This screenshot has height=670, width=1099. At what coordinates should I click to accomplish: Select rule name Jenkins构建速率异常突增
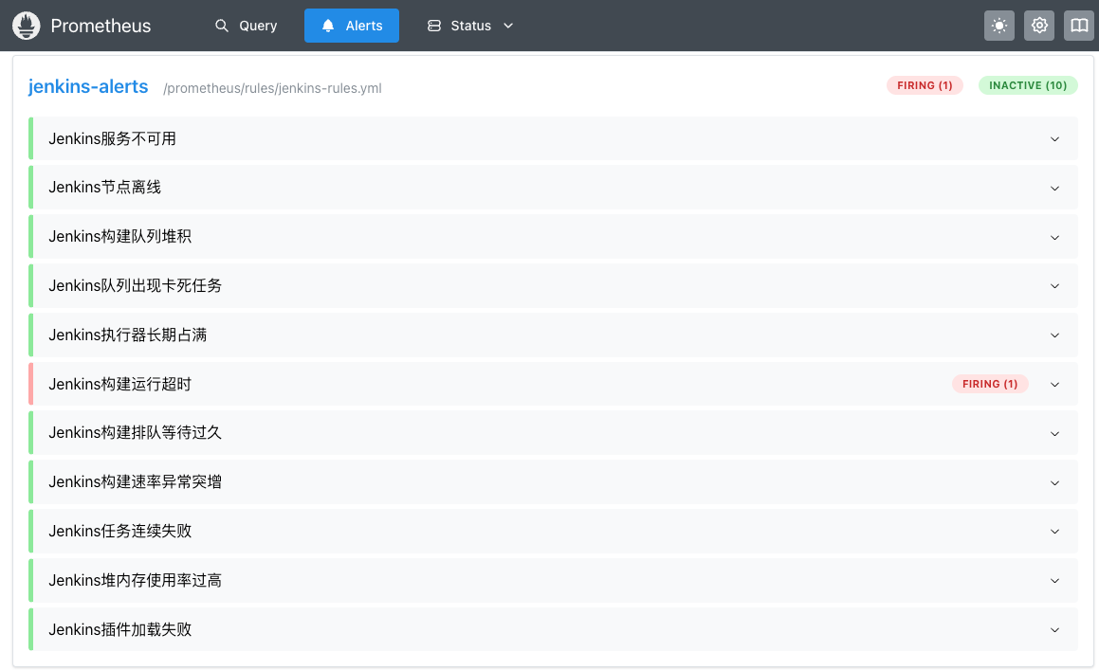(x=135, y=481)
